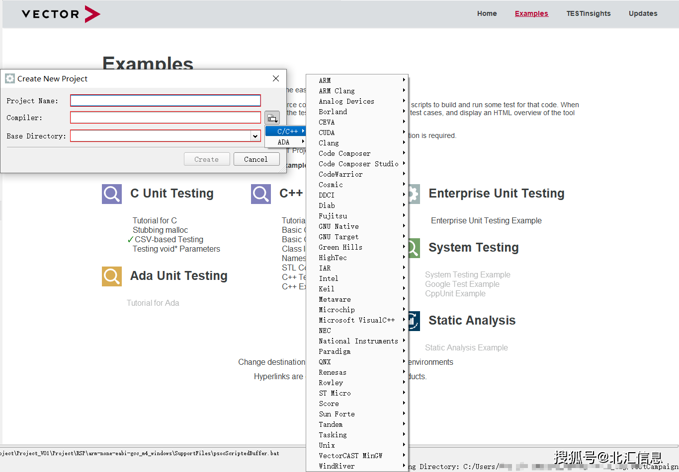Screen dimensions: 679x472
Task: Open the Enterprise Unit Testing Example link
Action: coord(486,220)
